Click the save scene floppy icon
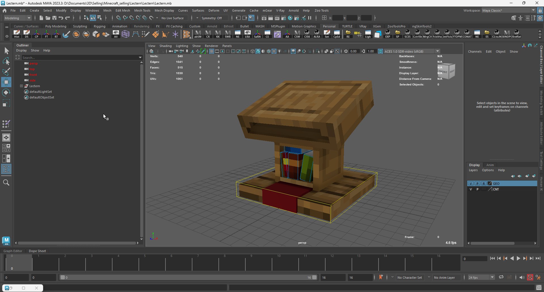The width and height of the screenshot is (544, 292). coord(54,18)
